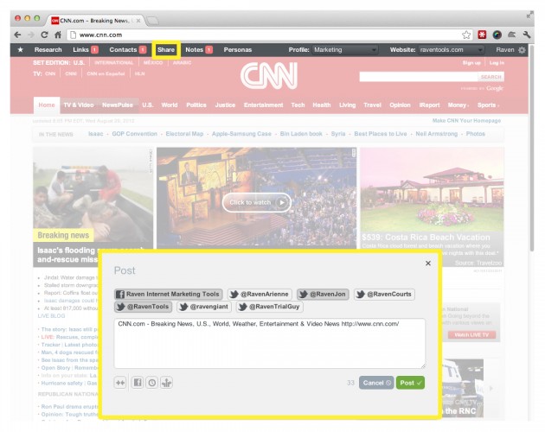Click the Watch LIVE TV button
Screen dimensions: 545x432
[x=471, y=335]
